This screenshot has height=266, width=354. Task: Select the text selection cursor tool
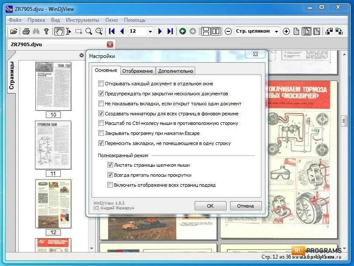(x=69, y=31)
